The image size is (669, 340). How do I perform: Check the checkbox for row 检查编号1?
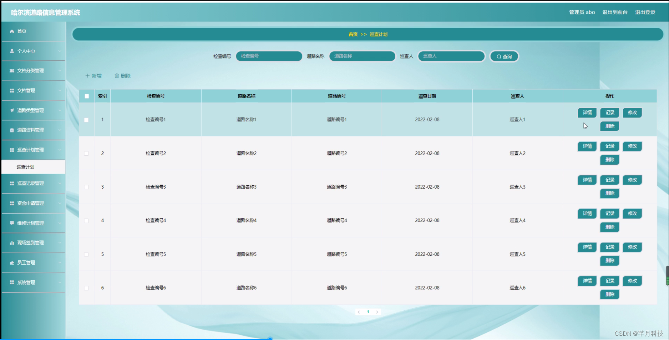[x=86, y=120]
